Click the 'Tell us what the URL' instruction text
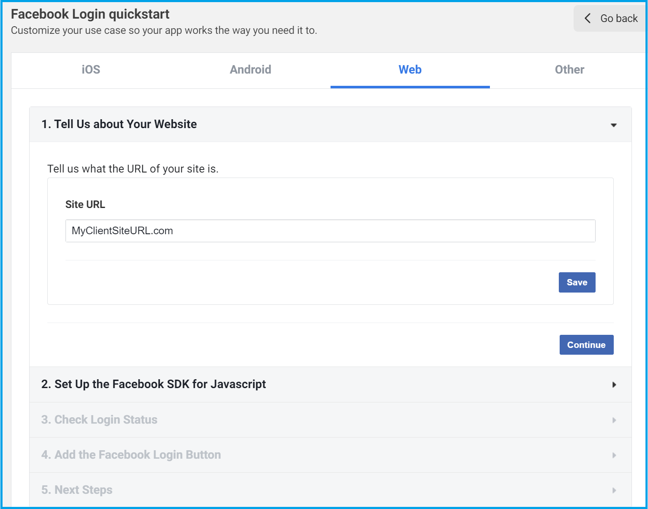 click(133, 169)
